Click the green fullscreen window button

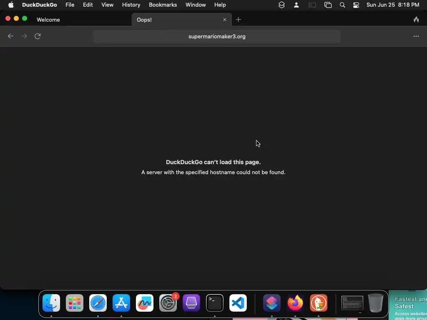25,18
